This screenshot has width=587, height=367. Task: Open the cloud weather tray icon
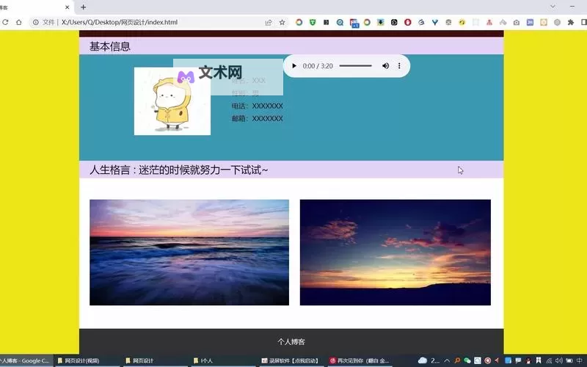[x=423, y=360]
